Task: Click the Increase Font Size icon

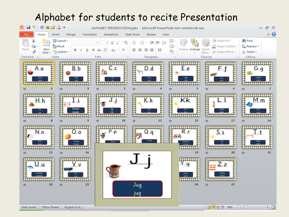Action: tap(112, 43)
